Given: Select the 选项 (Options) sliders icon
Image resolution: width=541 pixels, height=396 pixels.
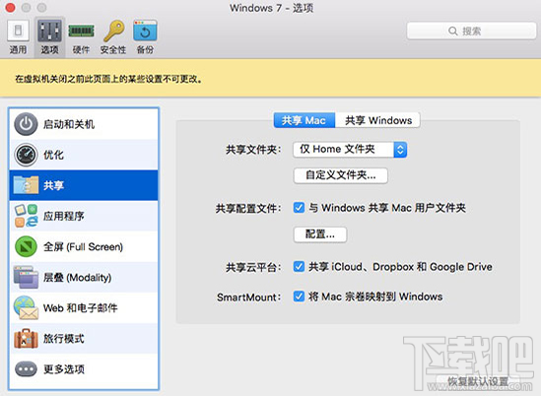Looking at the screenshot, I should coord(49,31).
